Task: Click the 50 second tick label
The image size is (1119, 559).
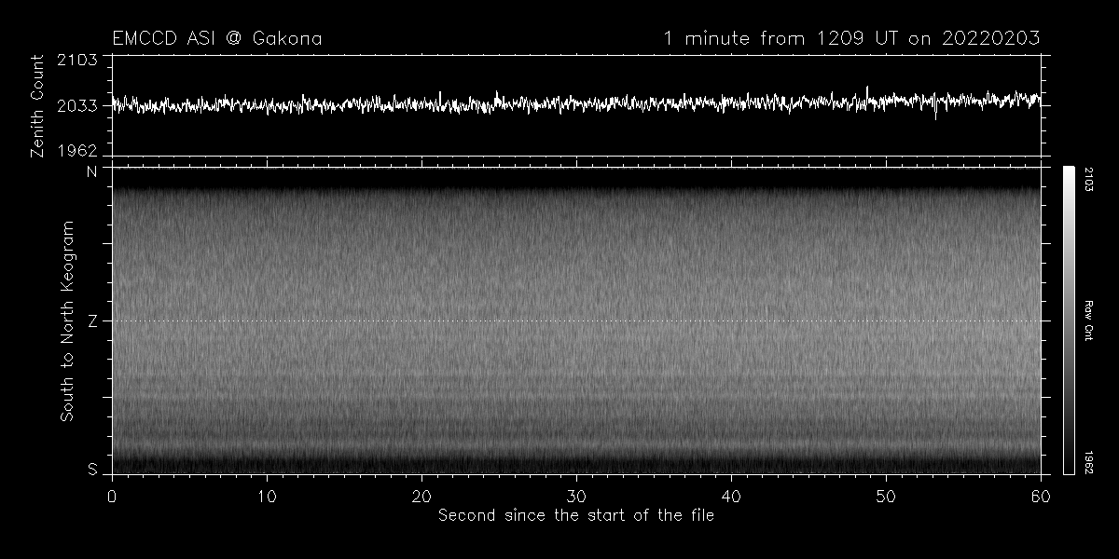Action: click(886, 495)
